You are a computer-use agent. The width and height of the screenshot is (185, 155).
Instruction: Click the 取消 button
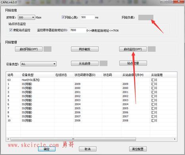tap(88, 149)
